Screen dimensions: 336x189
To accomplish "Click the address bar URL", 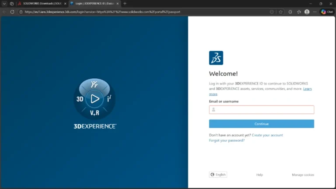I will [x=102, y=12].
